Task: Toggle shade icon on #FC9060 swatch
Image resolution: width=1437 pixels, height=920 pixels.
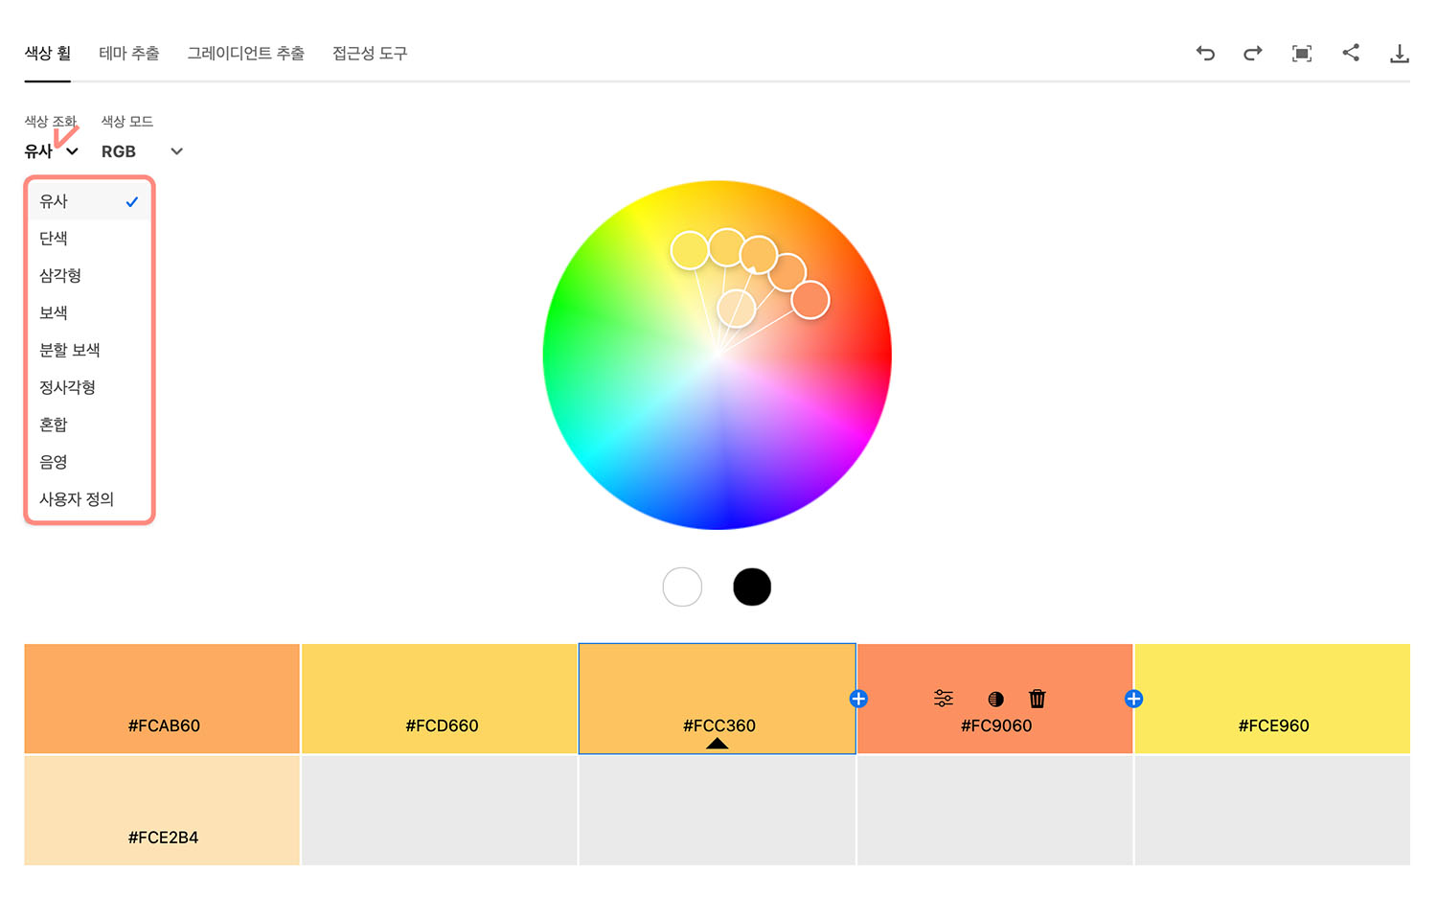Action: (x=996, y=700)
